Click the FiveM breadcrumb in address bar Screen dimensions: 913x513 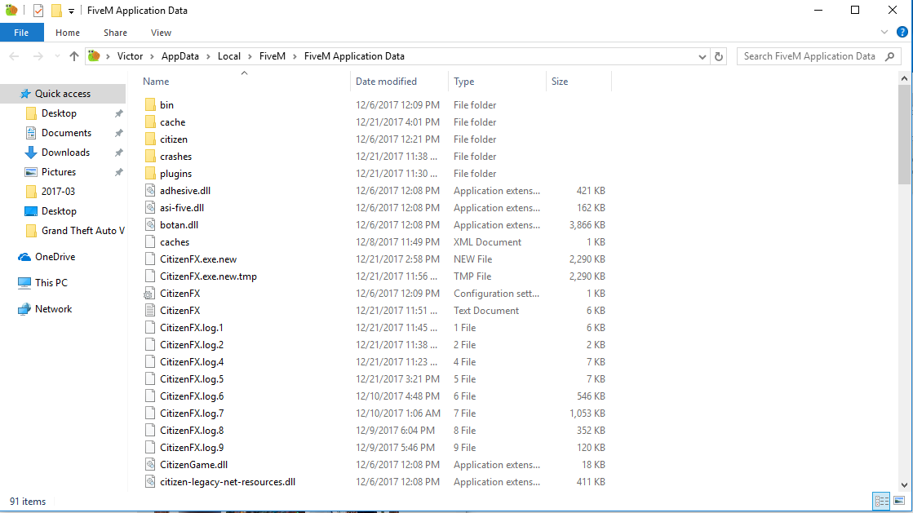coord(273,56)
